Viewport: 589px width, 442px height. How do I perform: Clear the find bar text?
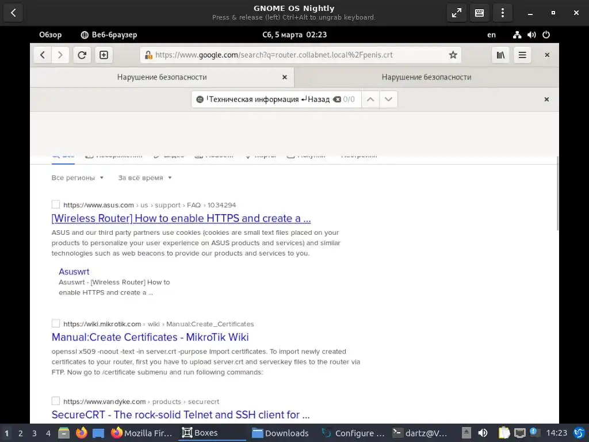click(x=337, y=99)
